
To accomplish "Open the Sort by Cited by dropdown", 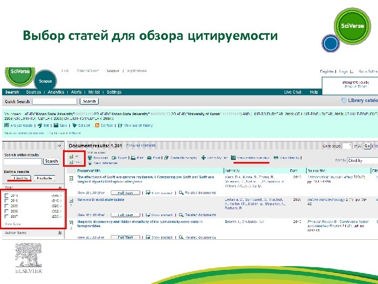I will pyautogui.click(x=362, y=160).
